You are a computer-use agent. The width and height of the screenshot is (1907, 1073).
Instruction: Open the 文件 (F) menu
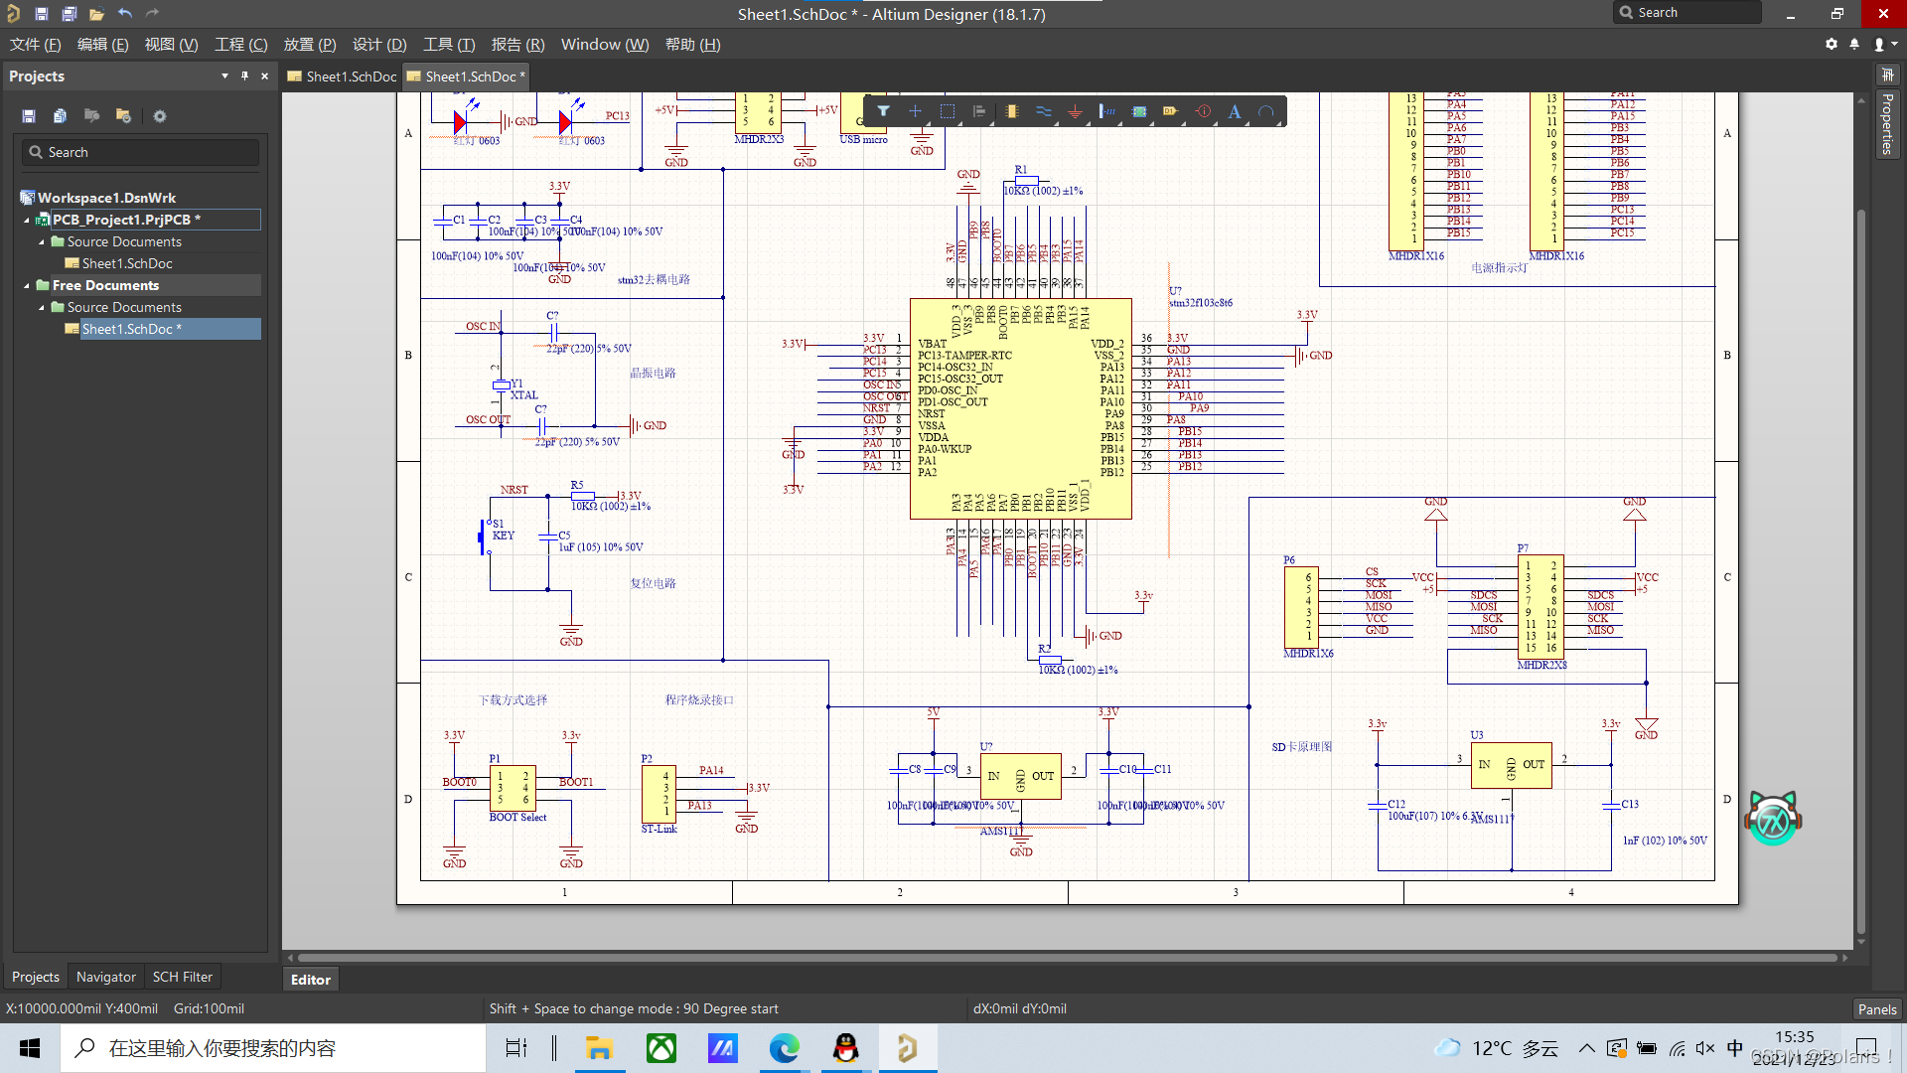tap(36, 45)
